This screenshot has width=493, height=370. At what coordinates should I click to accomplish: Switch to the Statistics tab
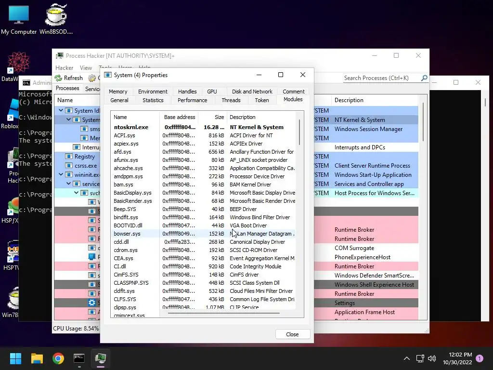click(x=153, y=100)
